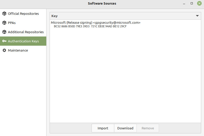Import a key with the Import button

103,128
